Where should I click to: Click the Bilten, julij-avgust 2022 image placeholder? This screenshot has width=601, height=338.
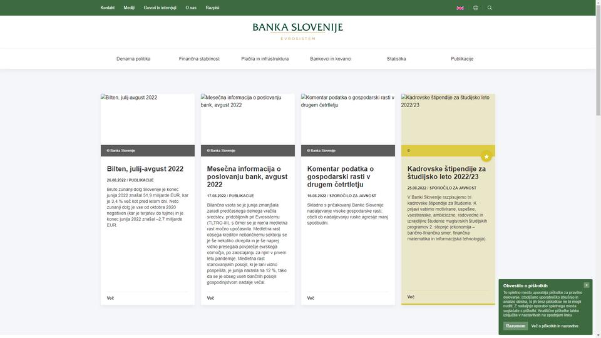(x=148, y=119)
